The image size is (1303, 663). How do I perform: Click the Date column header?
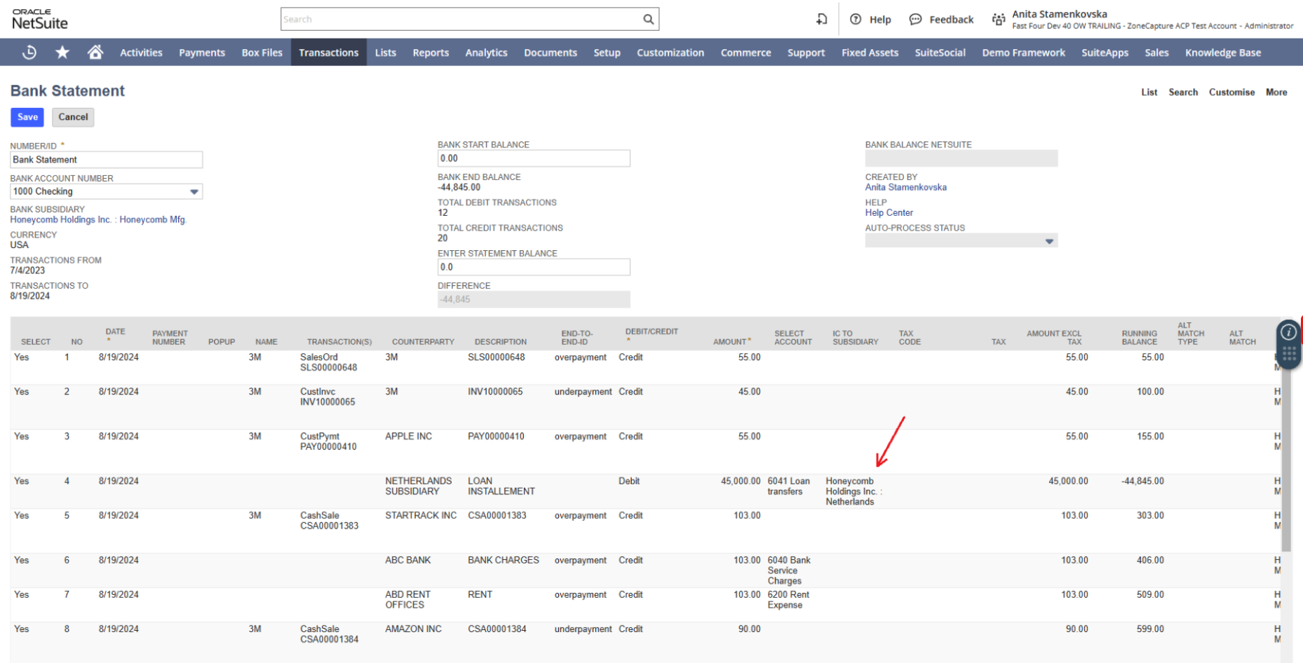pyautogui.click(x=115, y=331)
